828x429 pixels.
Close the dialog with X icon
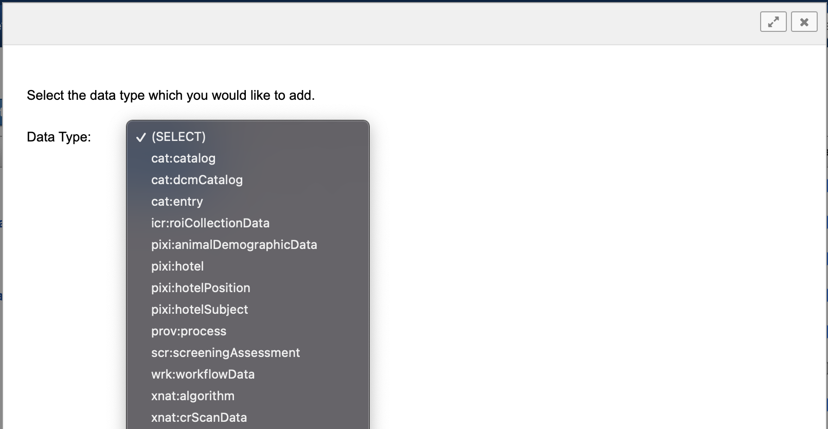pos(804,22)
